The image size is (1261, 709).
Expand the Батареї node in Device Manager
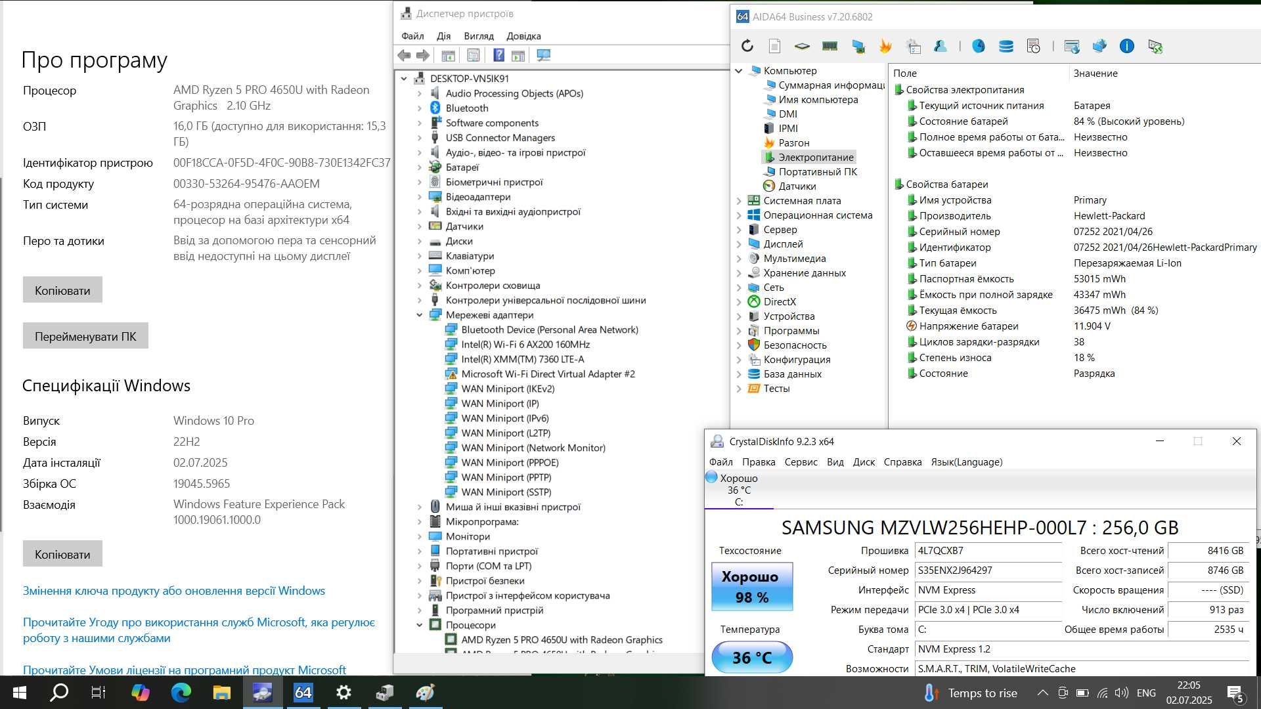(420, 167)
